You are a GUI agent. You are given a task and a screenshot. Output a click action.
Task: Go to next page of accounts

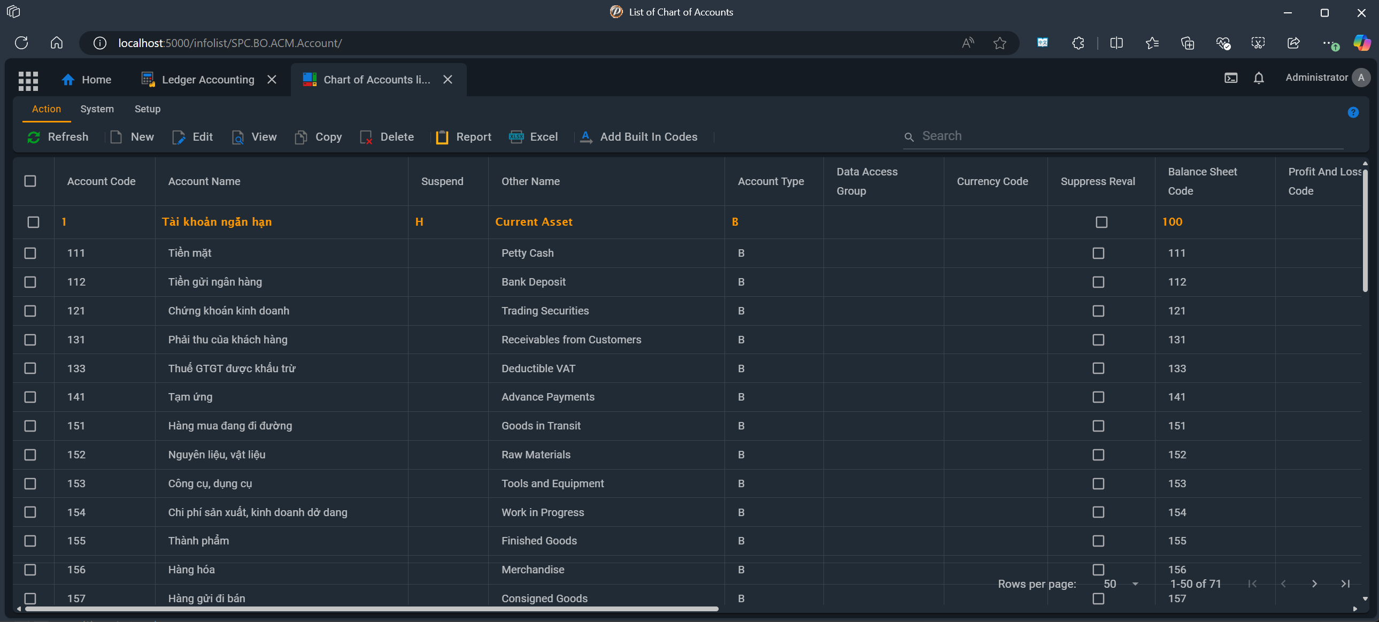tap(1314, 584)
